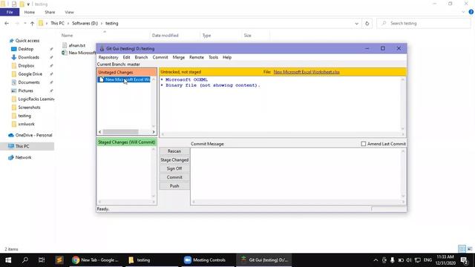Click the Stage Changed button

[x=174, y=160]
